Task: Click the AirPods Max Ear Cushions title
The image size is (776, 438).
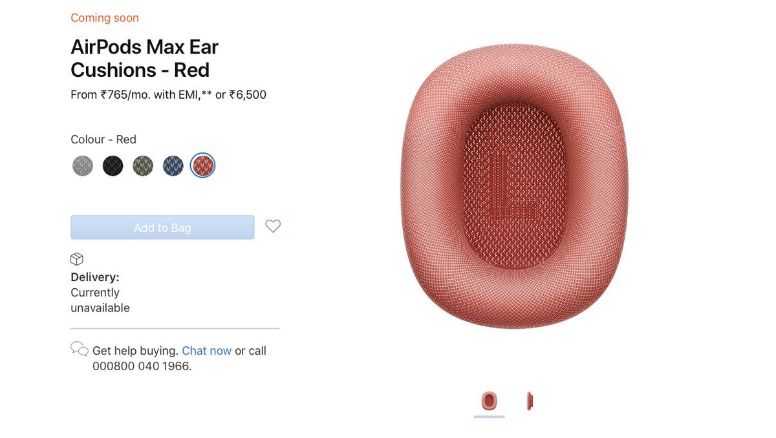Action: 145,58
